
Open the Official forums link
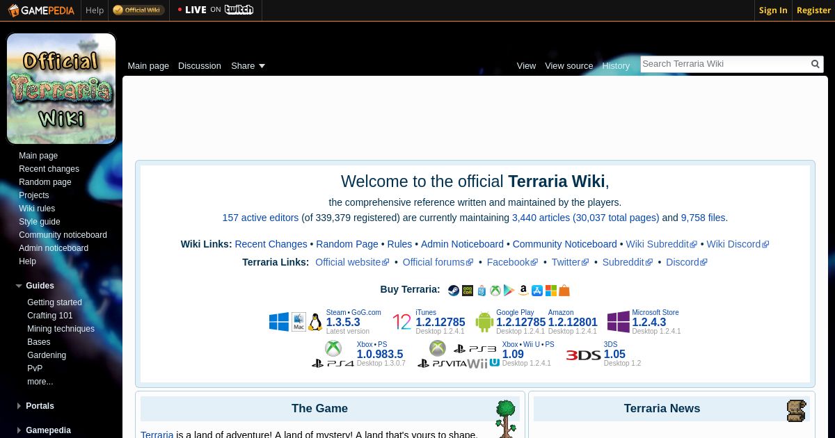(438, 262)
